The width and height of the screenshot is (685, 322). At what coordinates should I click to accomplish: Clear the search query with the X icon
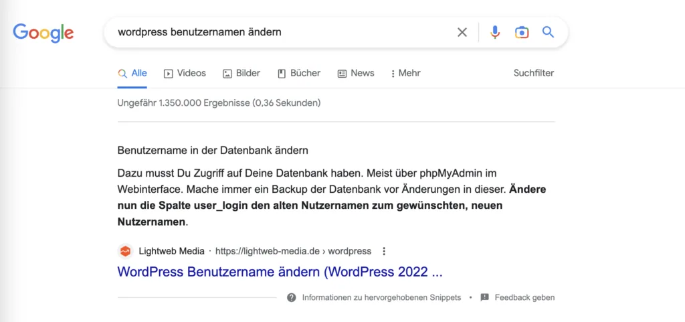(462, 32)
